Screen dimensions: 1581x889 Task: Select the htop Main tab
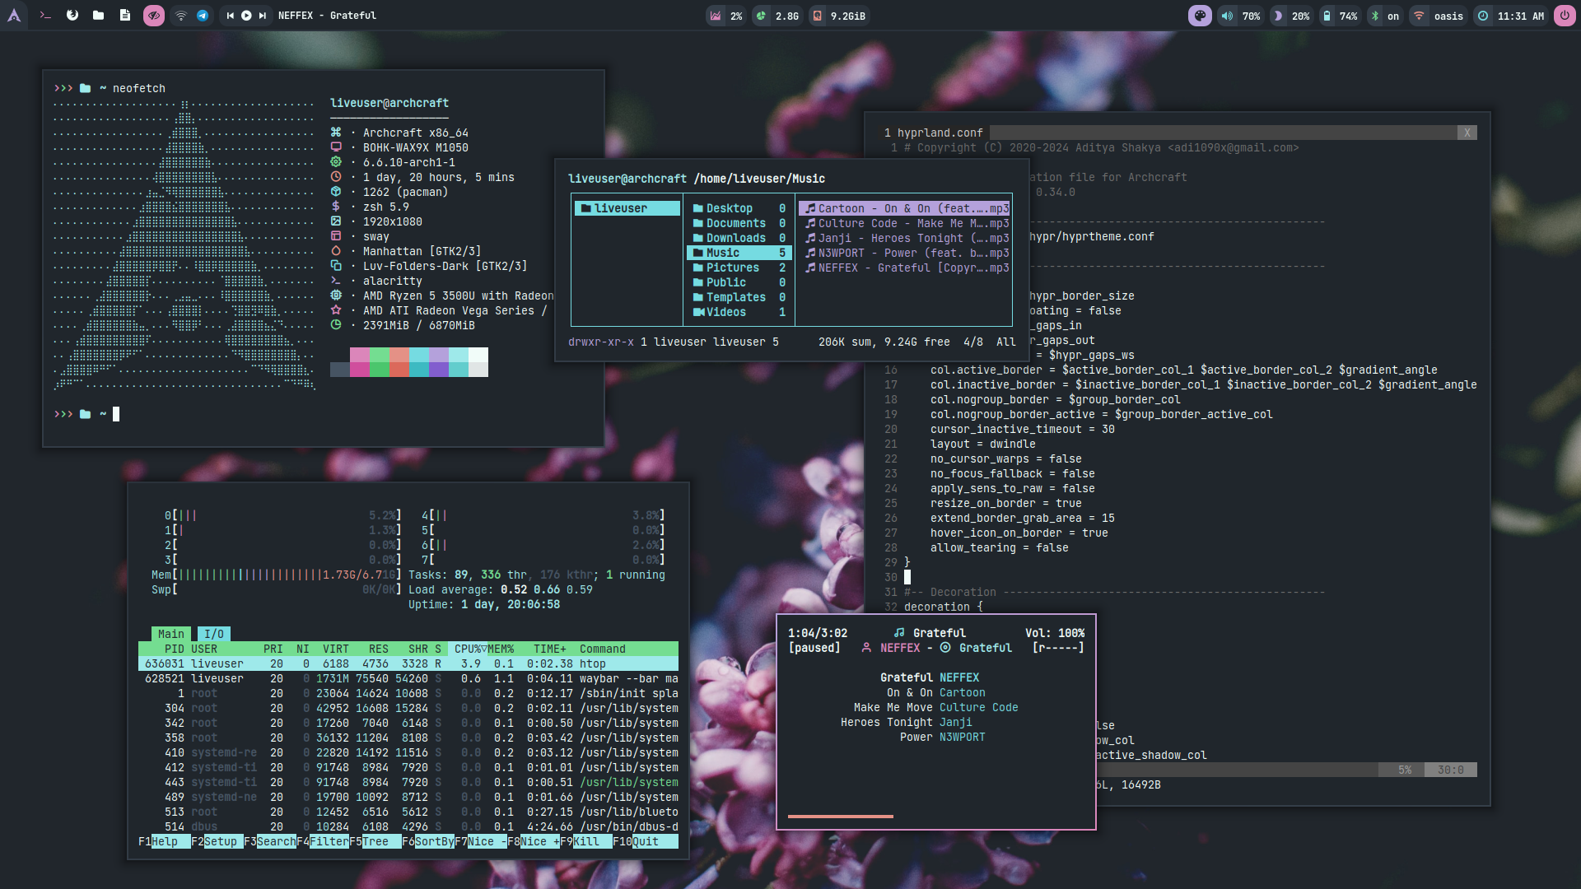pos(170,634)
